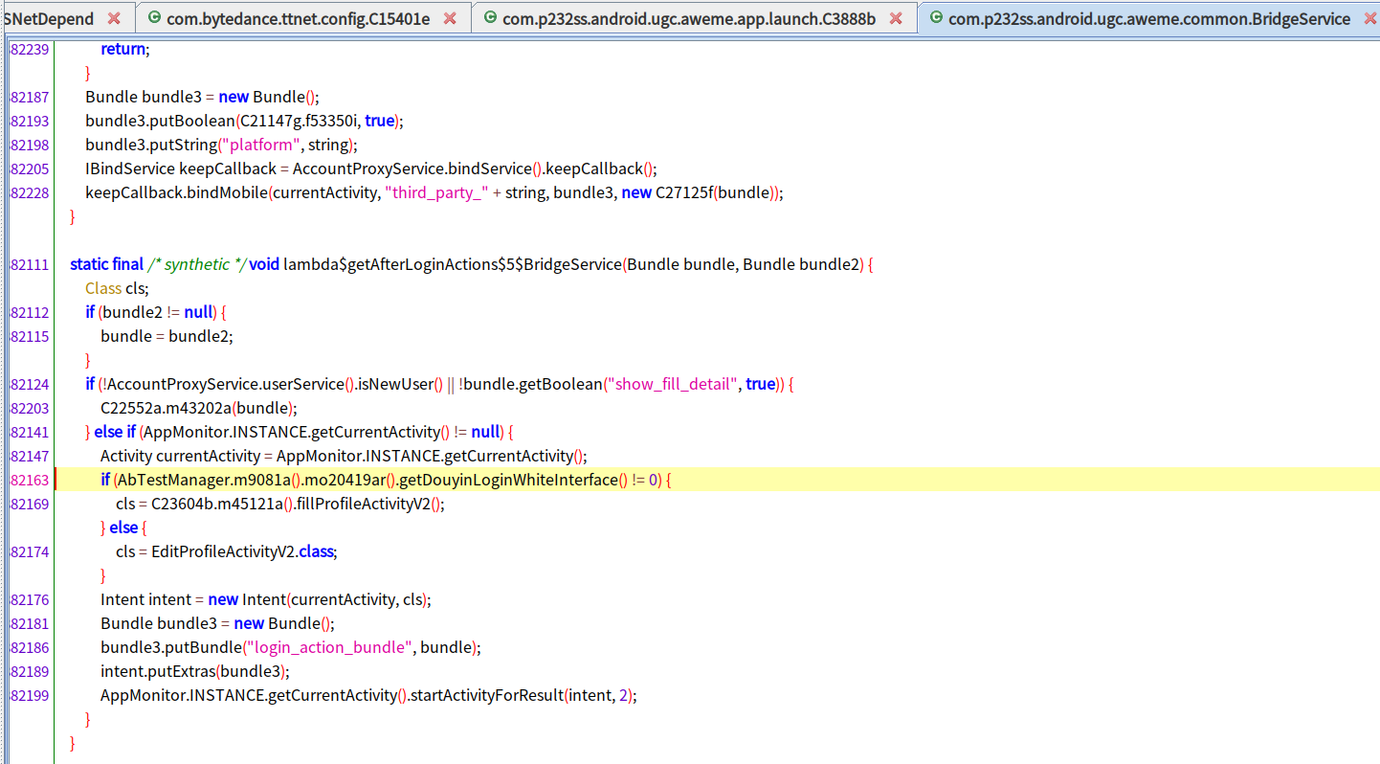Close the SNetDepend tab
Screen dimensions: 1380x764
[114, 18]
